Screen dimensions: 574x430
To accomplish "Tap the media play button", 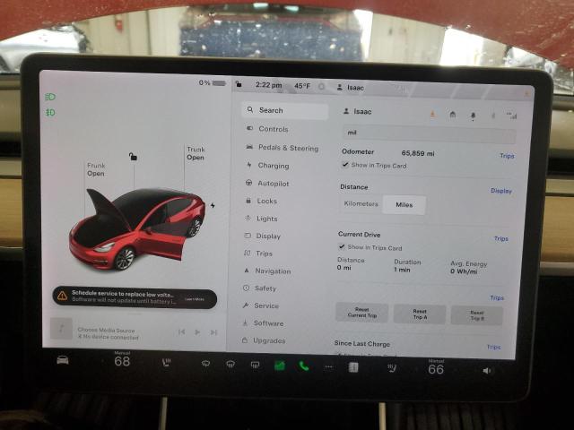I will pos(197,332).
